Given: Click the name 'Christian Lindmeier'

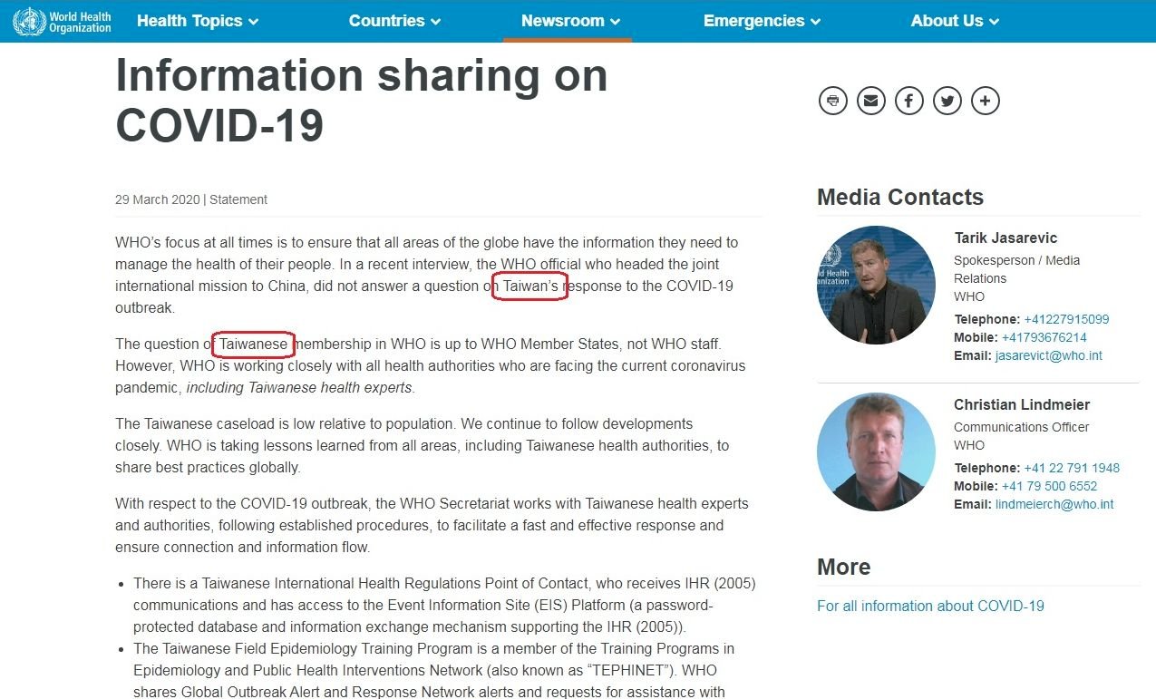Looking at the screenshot, I should tap(1022, 404).
